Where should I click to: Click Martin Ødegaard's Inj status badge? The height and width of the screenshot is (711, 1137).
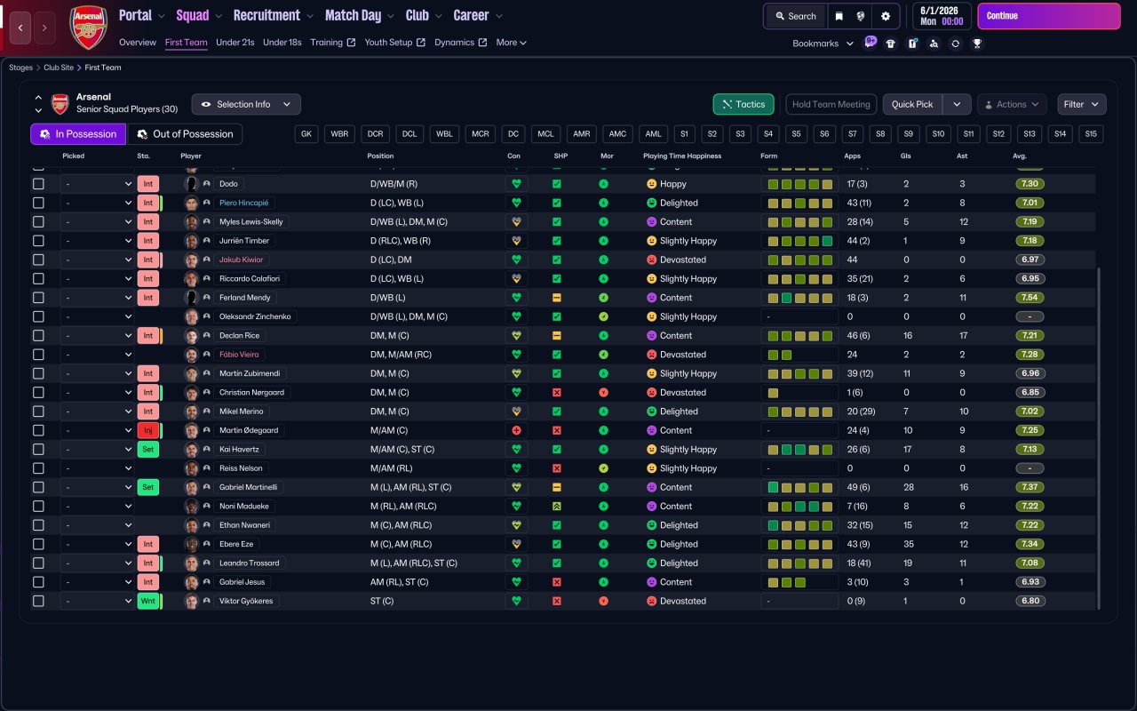(148, 430)
